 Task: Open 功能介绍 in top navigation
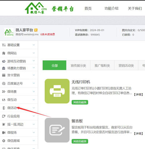click(x=111, y=8)
